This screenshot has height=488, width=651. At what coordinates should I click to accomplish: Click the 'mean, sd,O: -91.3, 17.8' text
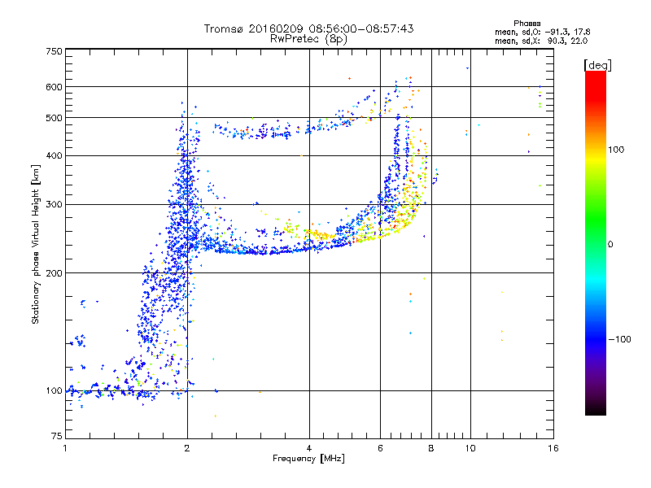542,32
